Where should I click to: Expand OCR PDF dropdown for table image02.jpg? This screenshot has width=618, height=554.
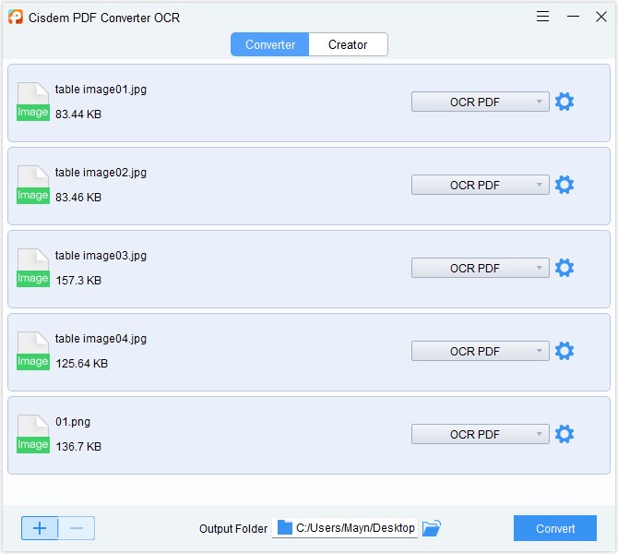(480, 186)
